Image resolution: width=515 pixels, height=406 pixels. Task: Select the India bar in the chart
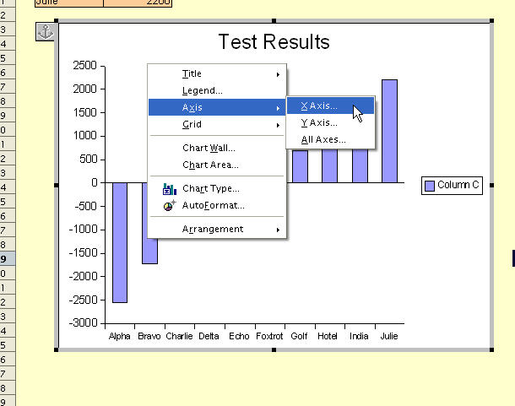coord(360,166)
